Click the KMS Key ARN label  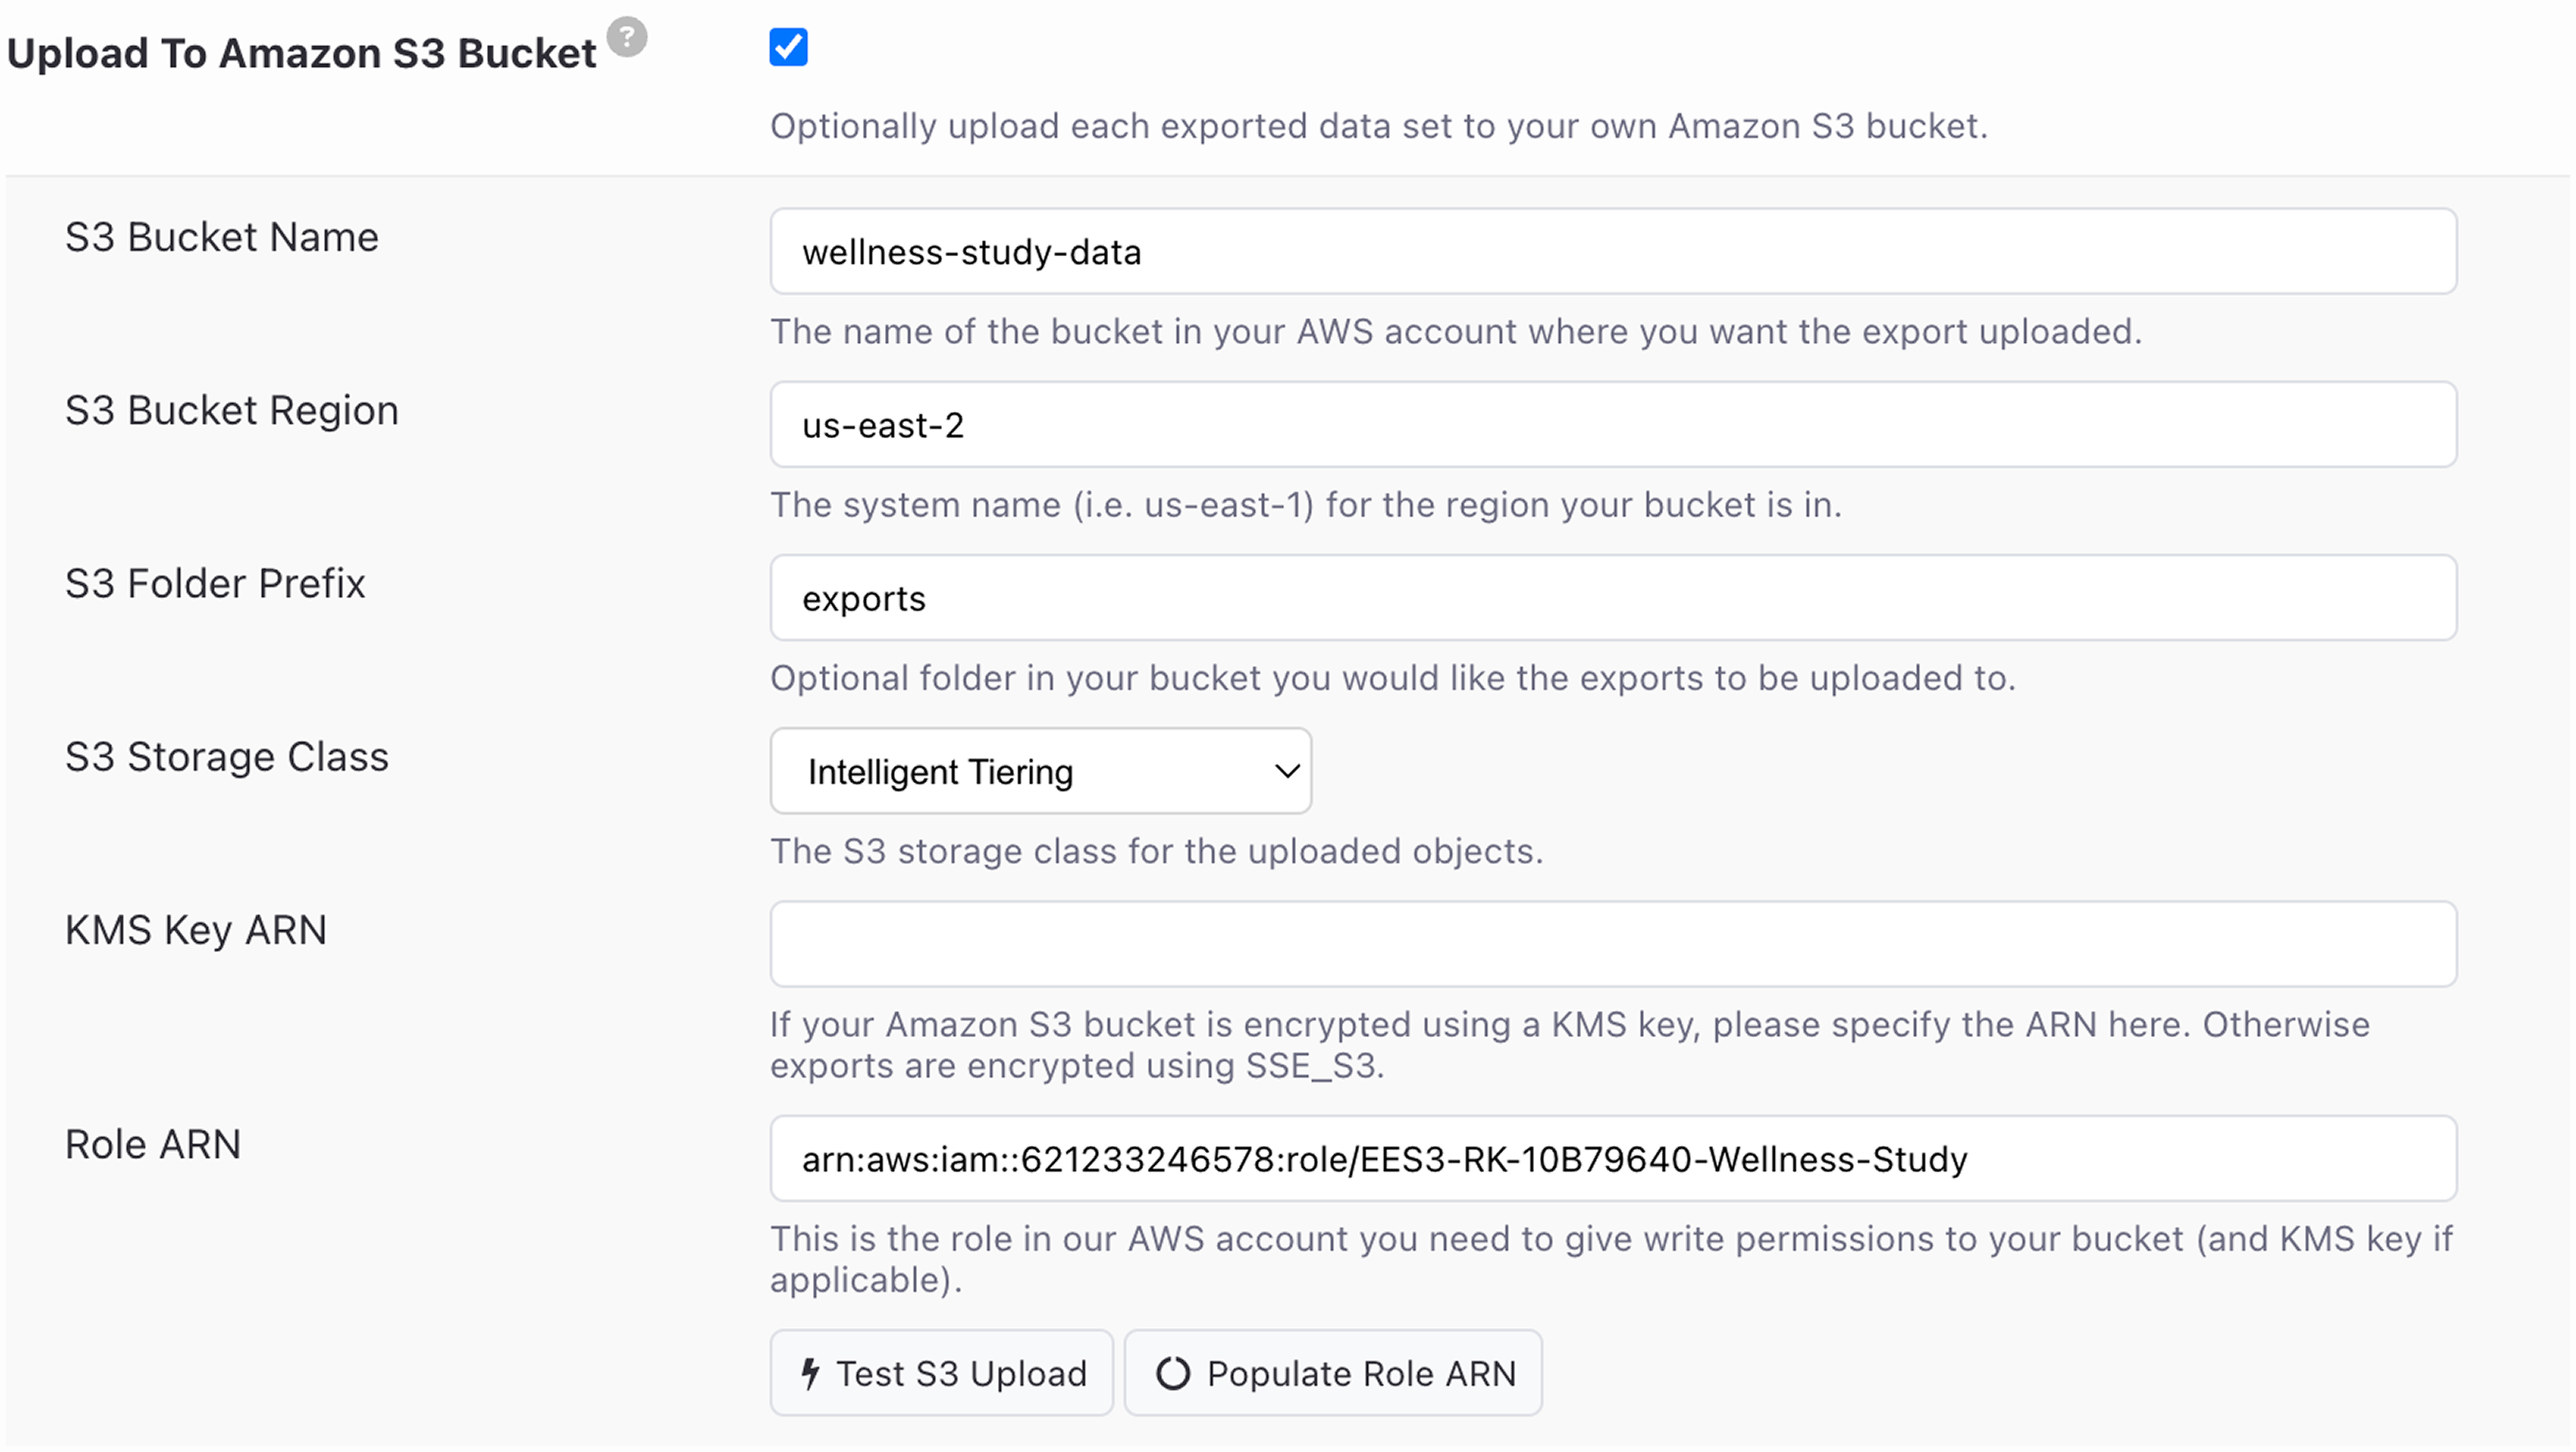(x=195, y=930)
